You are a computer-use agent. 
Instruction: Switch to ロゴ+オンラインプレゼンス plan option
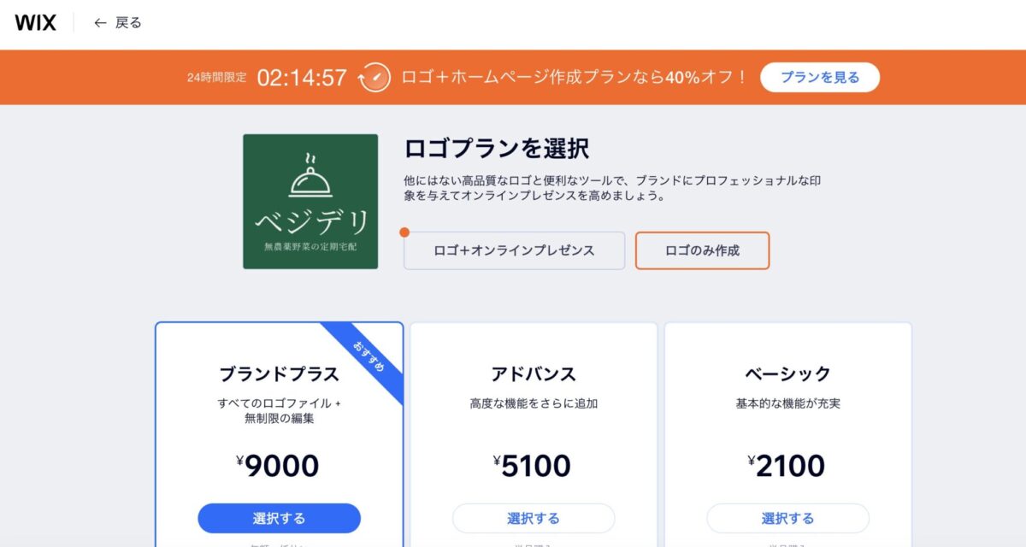coord(514,250)
